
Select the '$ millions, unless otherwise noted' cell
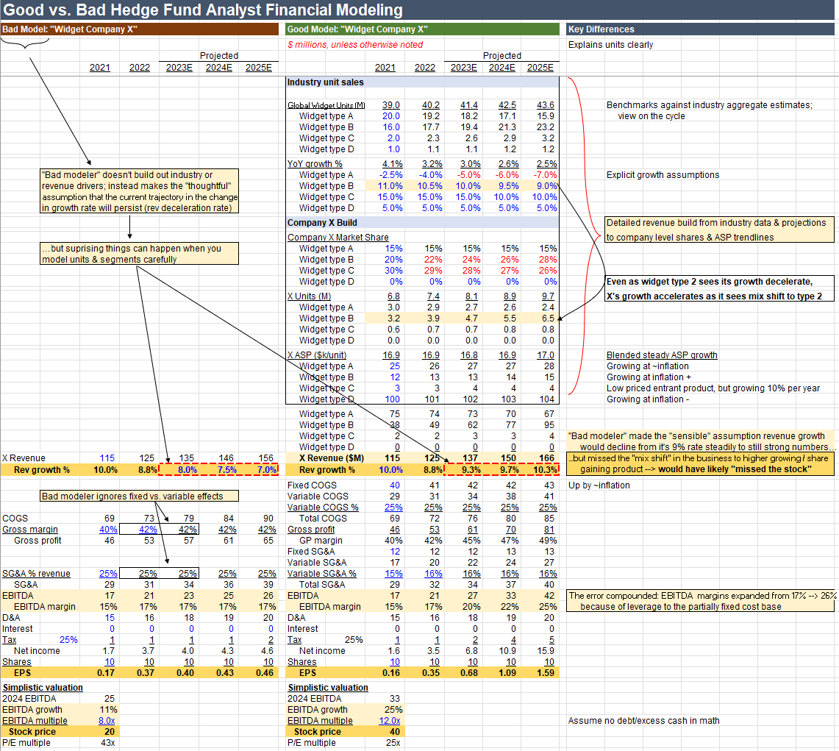coord(355,44)
